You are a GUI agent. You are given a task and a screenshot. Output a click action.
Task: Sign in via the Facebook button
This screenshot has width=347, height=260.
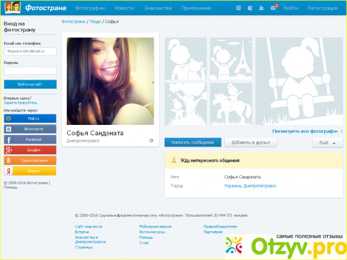30,139
